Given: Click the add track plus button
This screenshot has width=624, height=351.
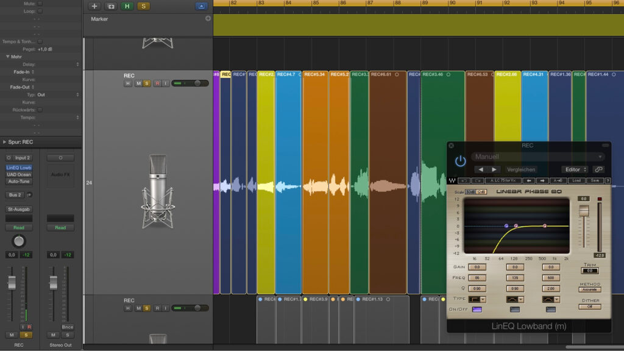Looking at the screenshot, I should pyautogui.click(x=94, y=6).
